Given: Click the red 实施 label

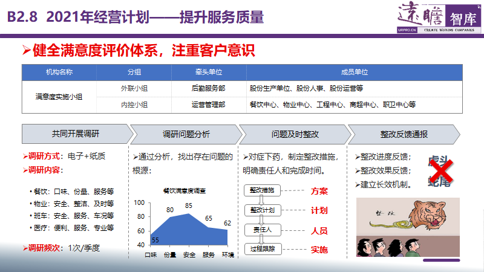Looking at the screenshot, I should click(319, 250).
